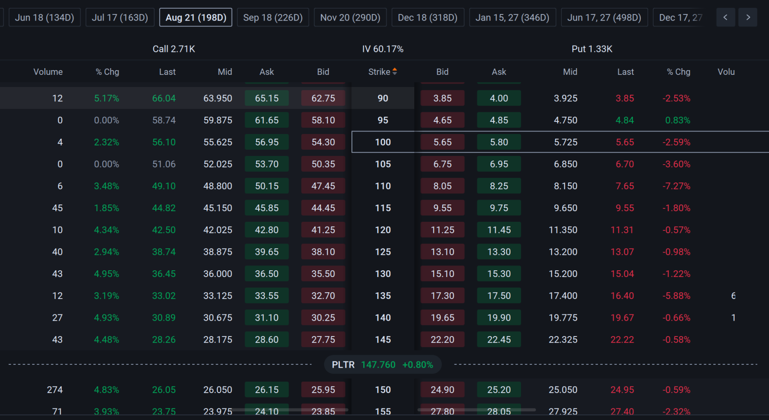769x420 pixels.
Task: Click the put Bid 3.85 at strike 90
Action: (x=443, y=98)
